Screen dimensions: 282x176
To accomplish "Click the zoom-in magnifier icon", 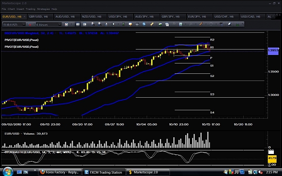I will (93, 24).
